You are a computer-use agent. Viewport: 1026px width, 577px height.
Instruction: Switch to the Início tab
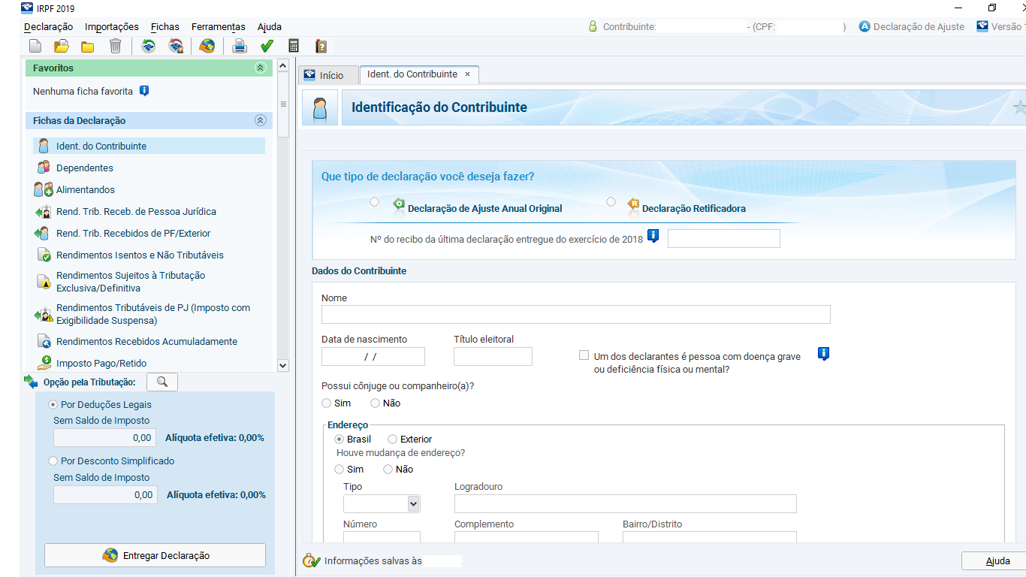pyautogui.click(x=325, y=75)
